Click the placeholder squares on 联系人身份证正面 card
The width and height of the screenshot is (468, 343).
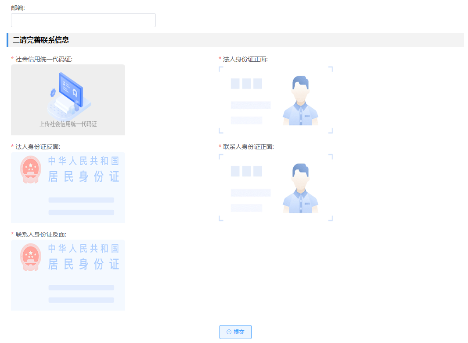246,171
